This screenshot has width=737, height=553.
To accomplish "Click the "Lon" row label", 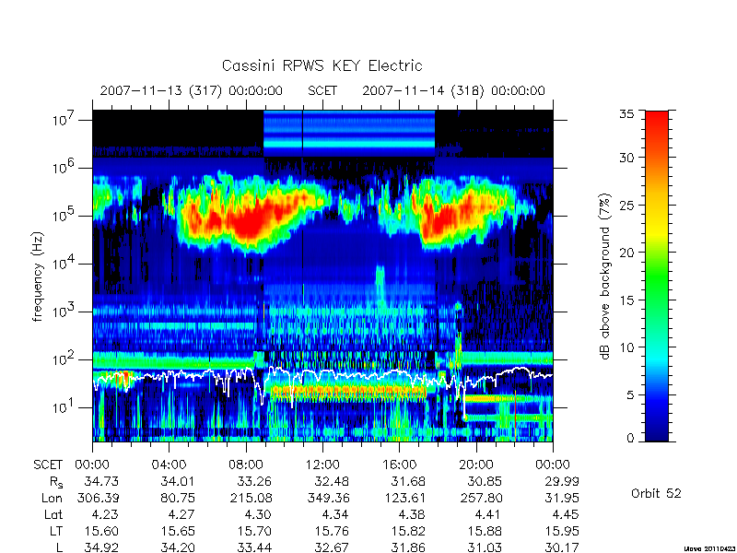I will [x=53, y=498].
